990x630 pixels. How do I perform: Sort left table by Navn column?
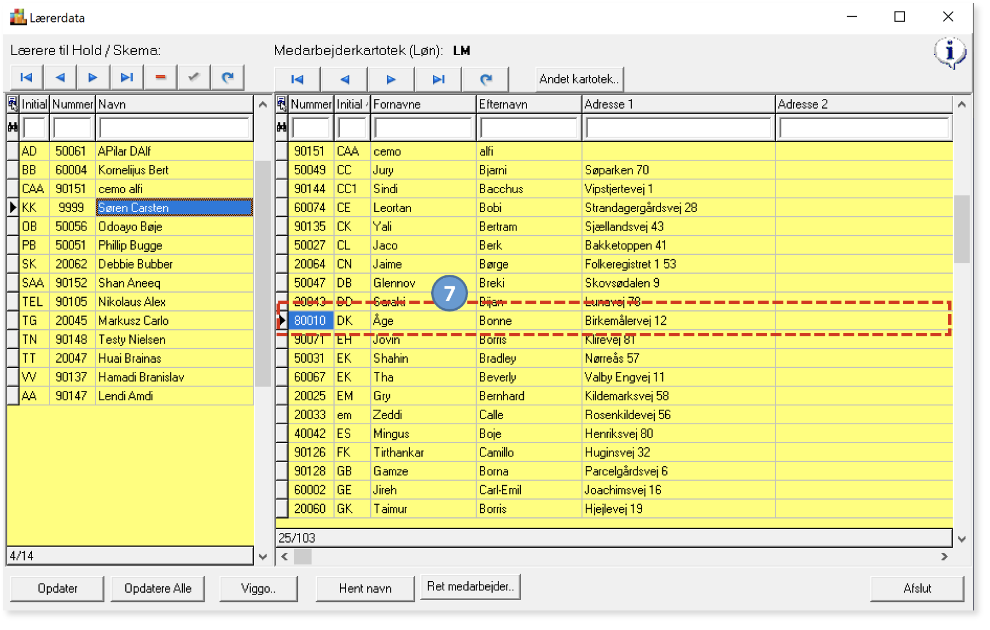pyautogui.click(x=174, y=104)
